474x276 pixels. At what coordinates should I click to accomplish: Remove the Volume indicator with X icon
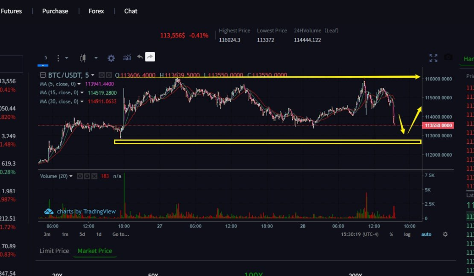click(x=94, y=176)
